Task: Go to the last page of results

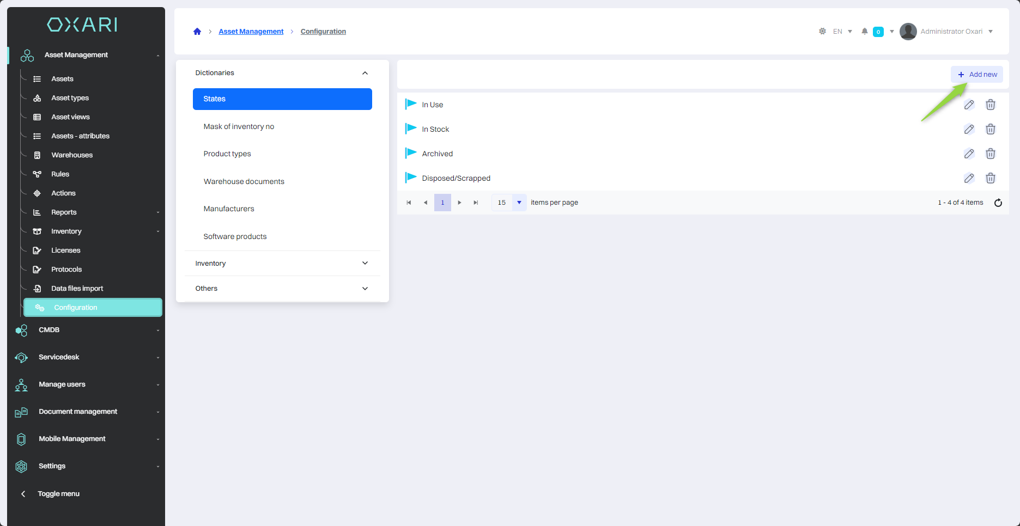Action: 476,203
